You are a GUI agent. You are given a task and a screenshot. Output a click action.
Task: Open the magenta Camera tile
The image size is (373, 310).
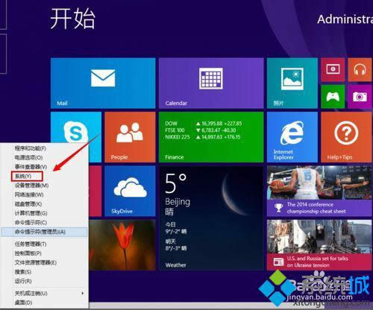(x=360, y=97)
